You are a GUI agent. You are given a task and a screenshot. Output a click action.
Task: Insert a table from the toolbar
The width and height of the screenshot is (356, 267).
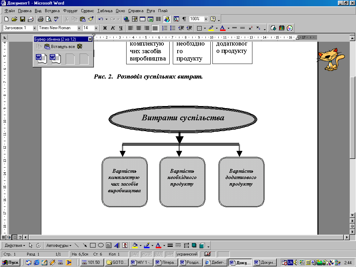[x=143, y=19]
